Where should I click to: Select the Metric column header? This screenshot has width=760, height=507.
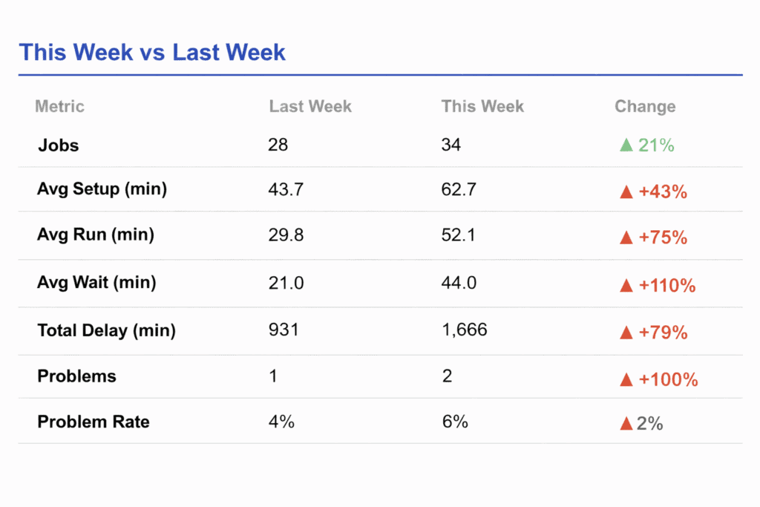pyautogui.click(x=59, y=106)
